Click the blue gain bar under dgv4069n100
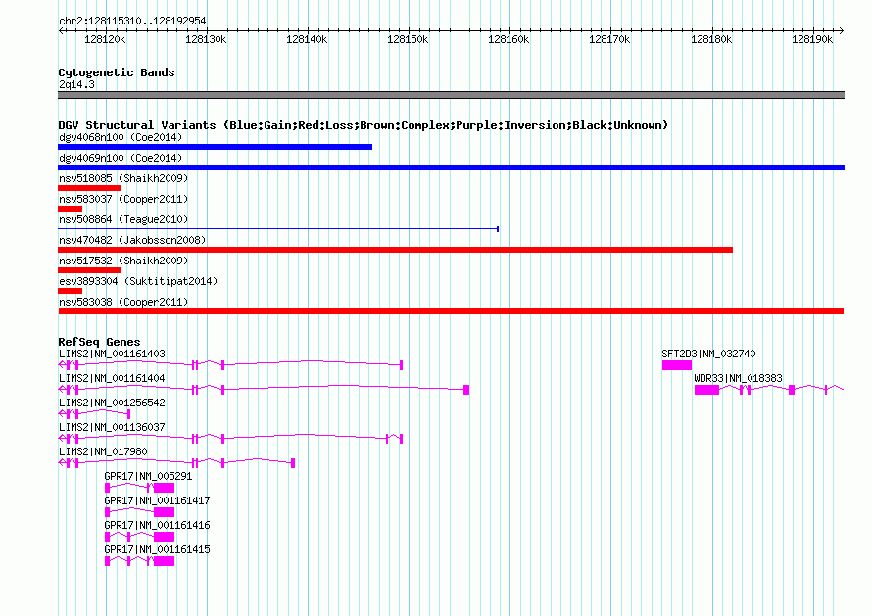This screenshot has width=872, height=616. (x=451, y=167)
